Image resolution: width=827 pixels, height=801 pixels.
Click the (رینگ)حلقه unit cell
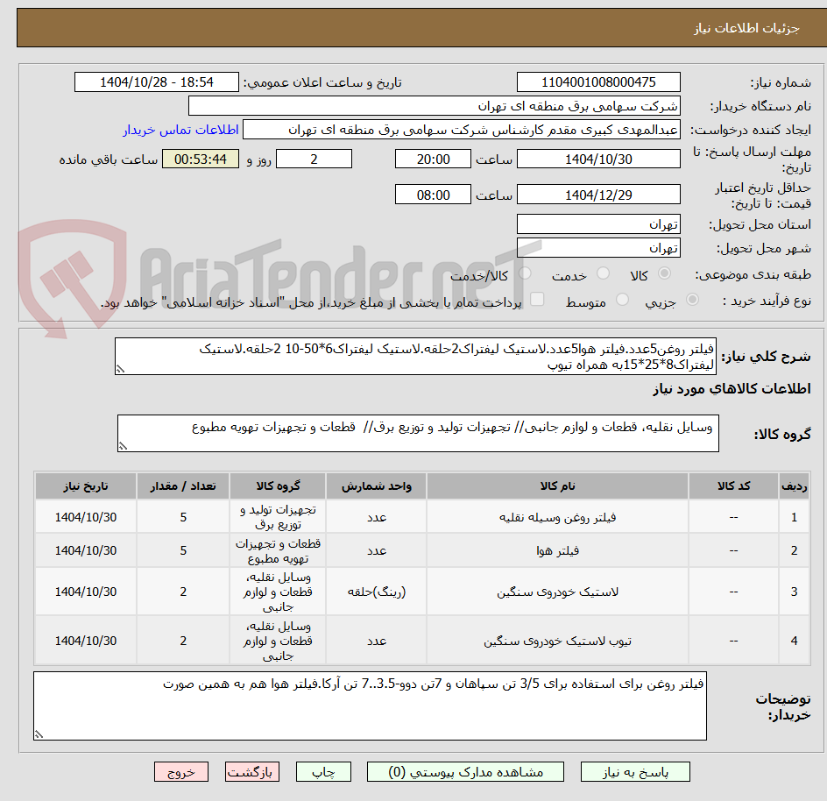click(377, 592)
